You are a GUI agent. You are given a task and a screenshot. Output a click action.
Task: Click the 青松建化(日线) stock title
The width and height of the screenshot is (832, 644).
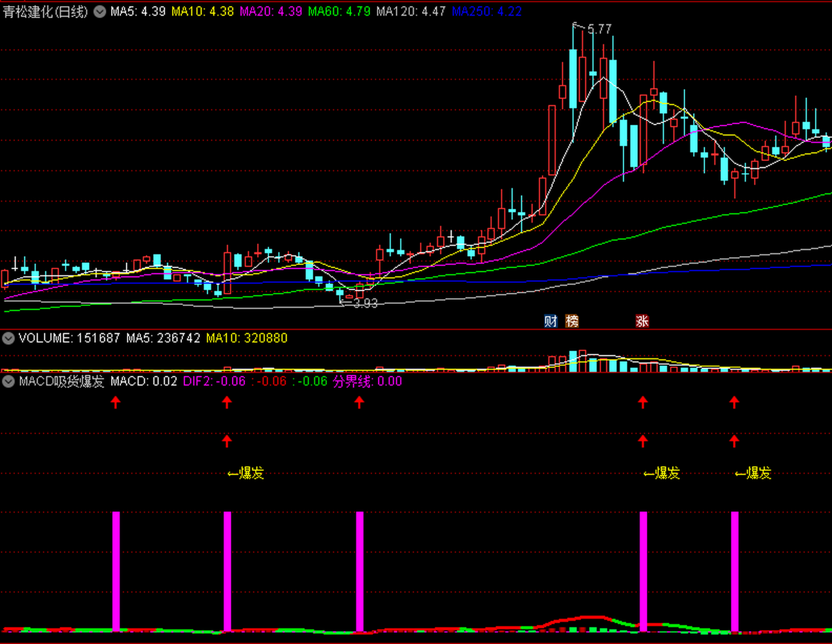point(45,12)
